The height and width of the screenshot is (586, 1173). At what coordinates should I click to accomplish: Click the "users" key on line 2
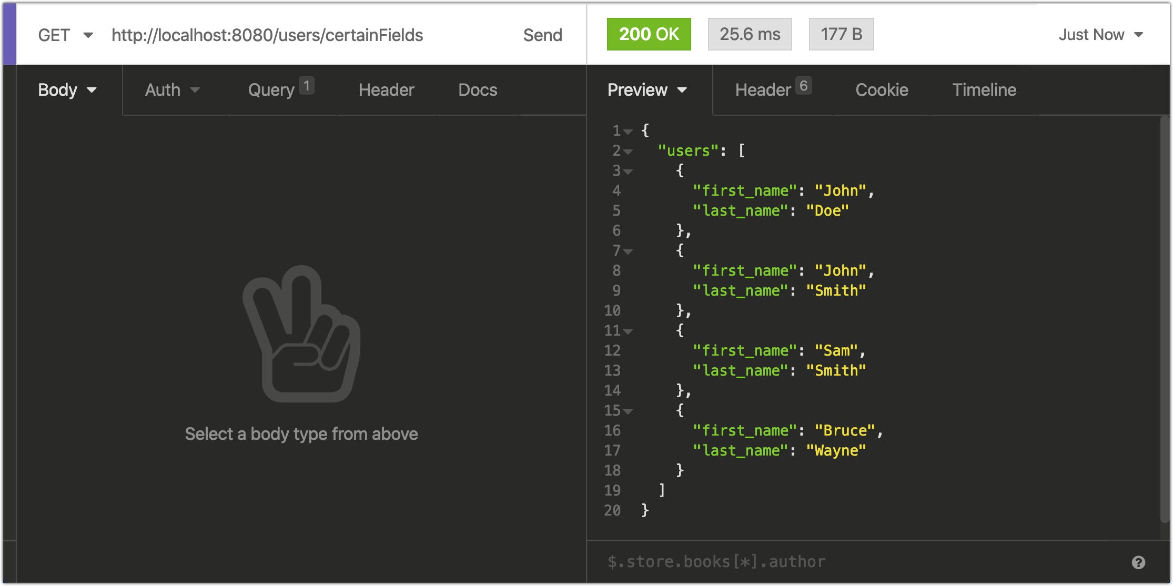(x=688, y=150)
